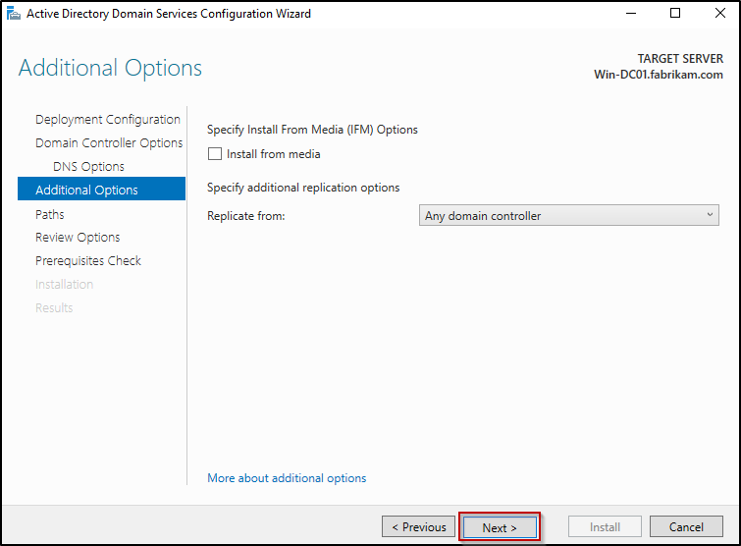Maximize the configuration wizard window
This screenshot has width=741, height=546.
(x=674, y=14)
